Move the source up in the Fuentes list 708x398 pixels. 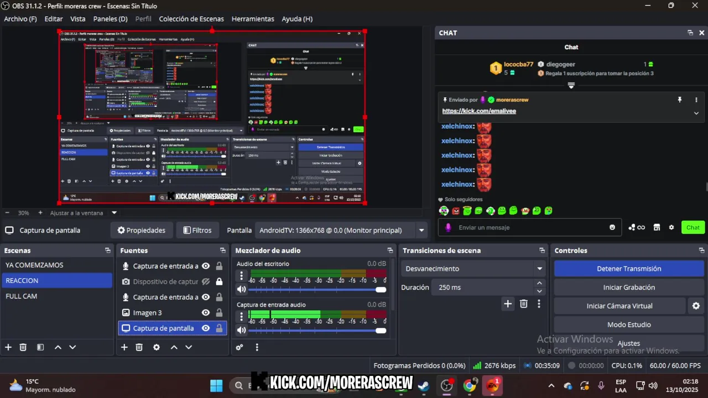click(174, 347)
